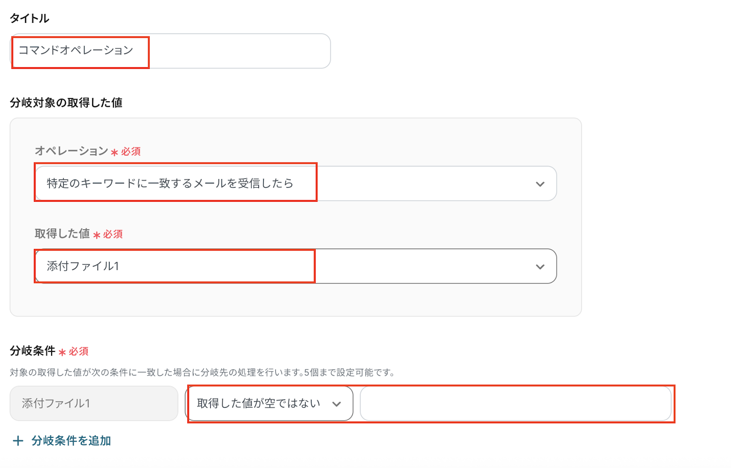
Task: Click the greyed 添付ファイル1 field under 分岐条件
Action: tap(94, 404)
